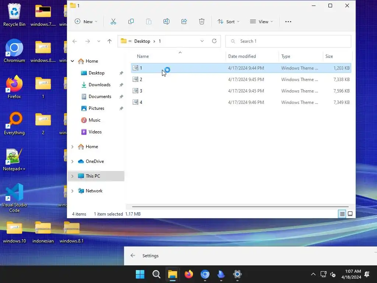Sort by the Size column header
377x283 pixels.
tap(329, 56)
